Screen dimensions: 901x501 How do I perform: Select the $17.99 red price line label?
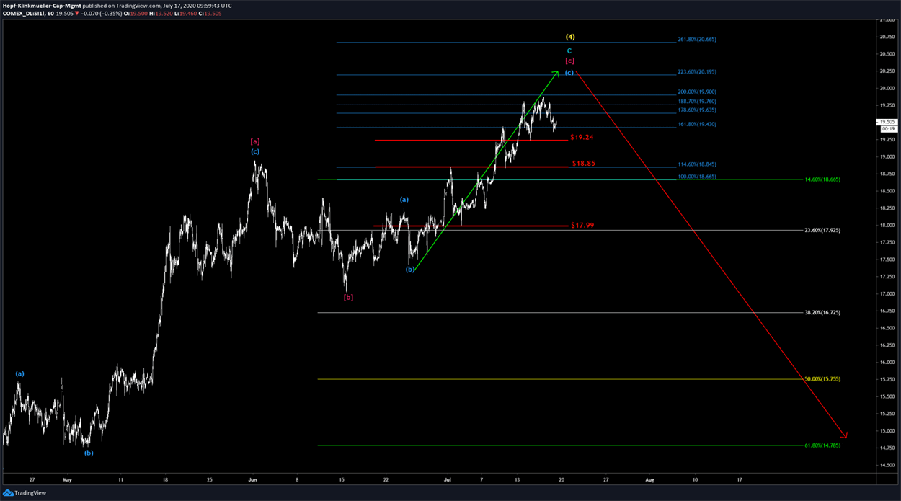click(582, 226)
